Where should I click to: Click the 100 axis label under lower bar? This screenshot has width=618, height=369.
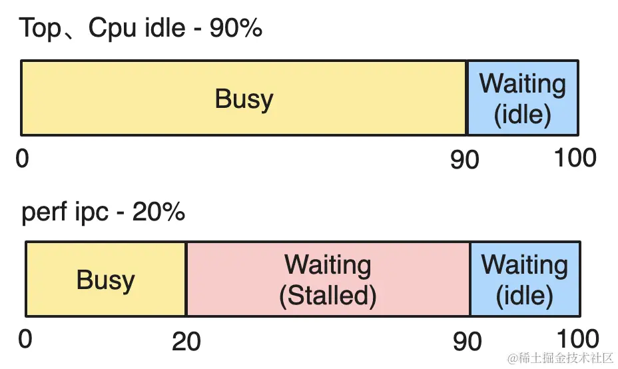578,338
